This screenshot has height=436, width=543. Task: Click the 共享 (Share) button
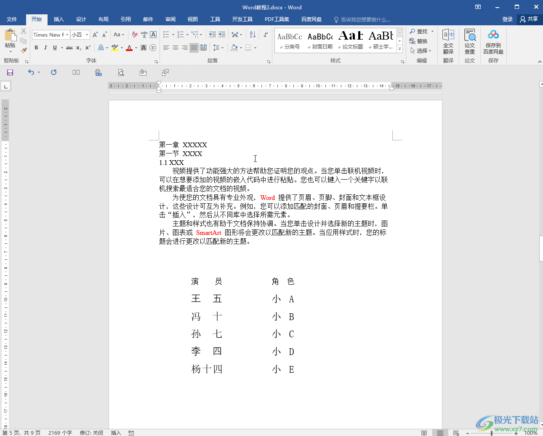coord(529,19)
